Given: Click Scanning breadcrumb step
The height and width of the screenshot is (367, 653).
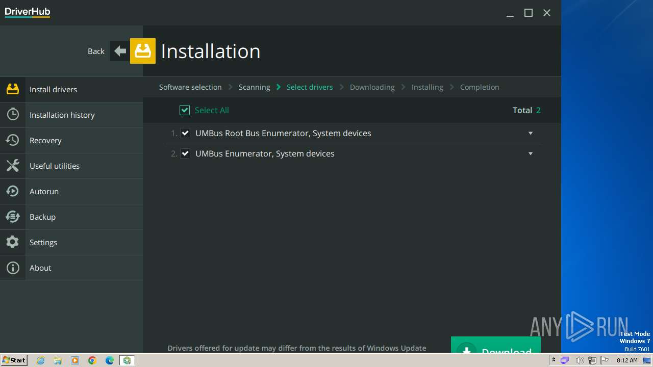Looking at the screenshot, I should coord(254,87).
